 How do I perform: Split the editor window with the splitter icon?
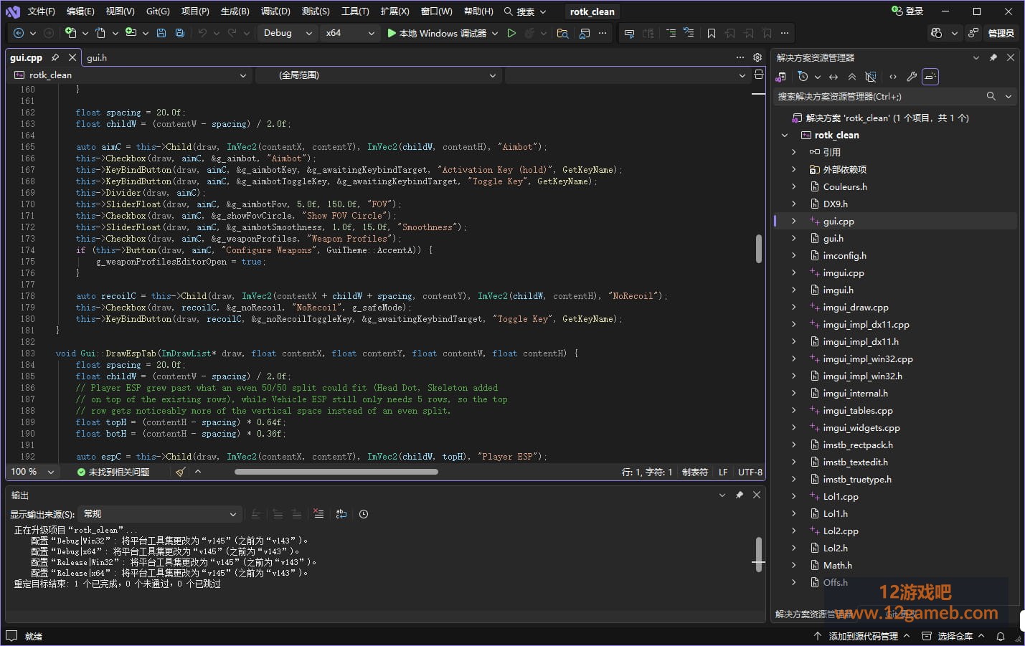(759, 75)
